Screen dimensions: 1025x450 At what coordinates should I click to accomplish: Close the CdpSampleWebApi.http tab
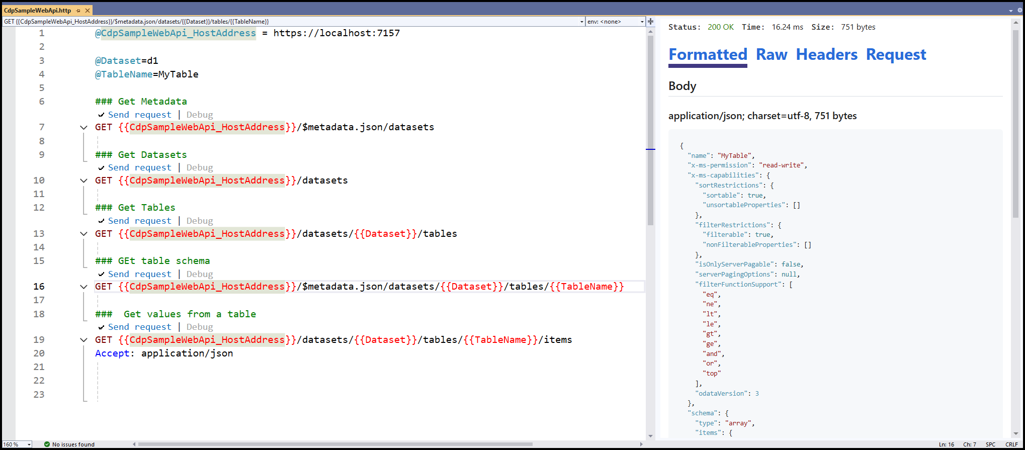pyautogui.click(x=88, y=10)
